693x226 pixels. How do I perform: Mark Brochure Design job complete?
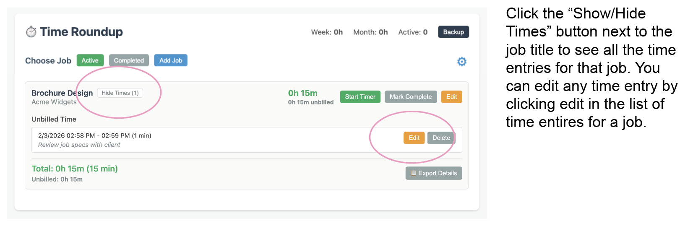tap(411, 97)
